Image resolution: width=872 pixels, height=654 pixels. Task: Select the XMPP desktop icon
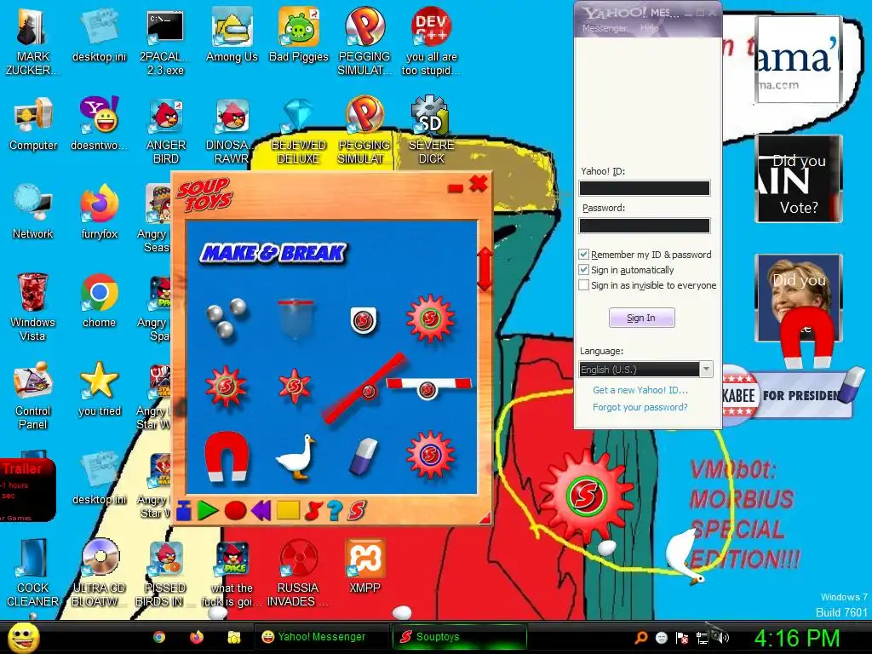point(364,566)
